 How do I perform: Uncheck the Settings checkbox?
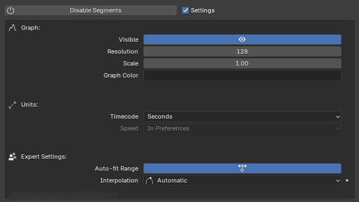185,10
